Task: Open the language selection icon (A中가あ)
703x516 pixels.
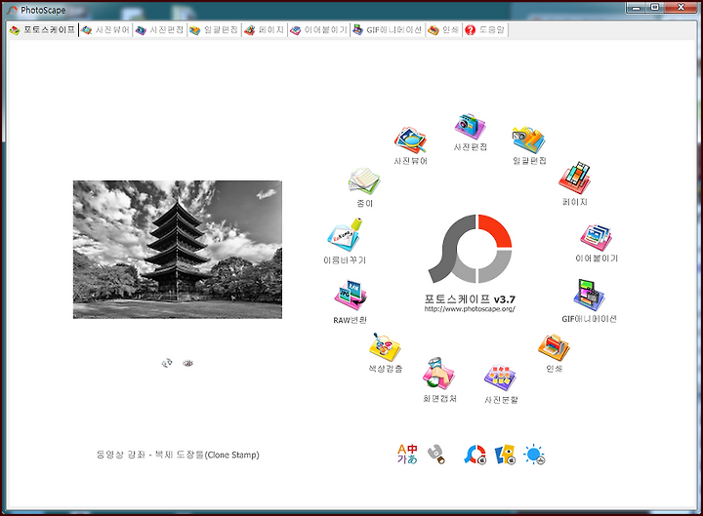Action: pos(407,455)
